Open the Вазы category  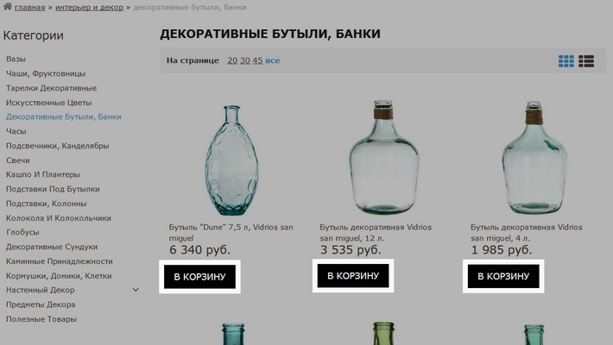(16, 59)
